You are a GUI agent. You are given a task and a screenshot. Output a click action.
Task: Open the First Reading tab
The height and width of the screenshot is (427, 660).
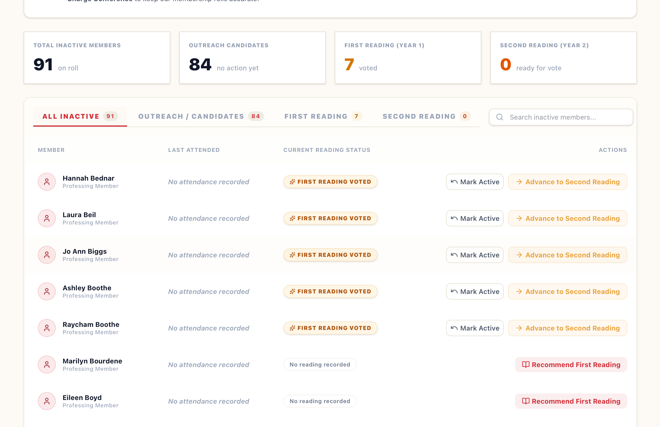(323, 116)
